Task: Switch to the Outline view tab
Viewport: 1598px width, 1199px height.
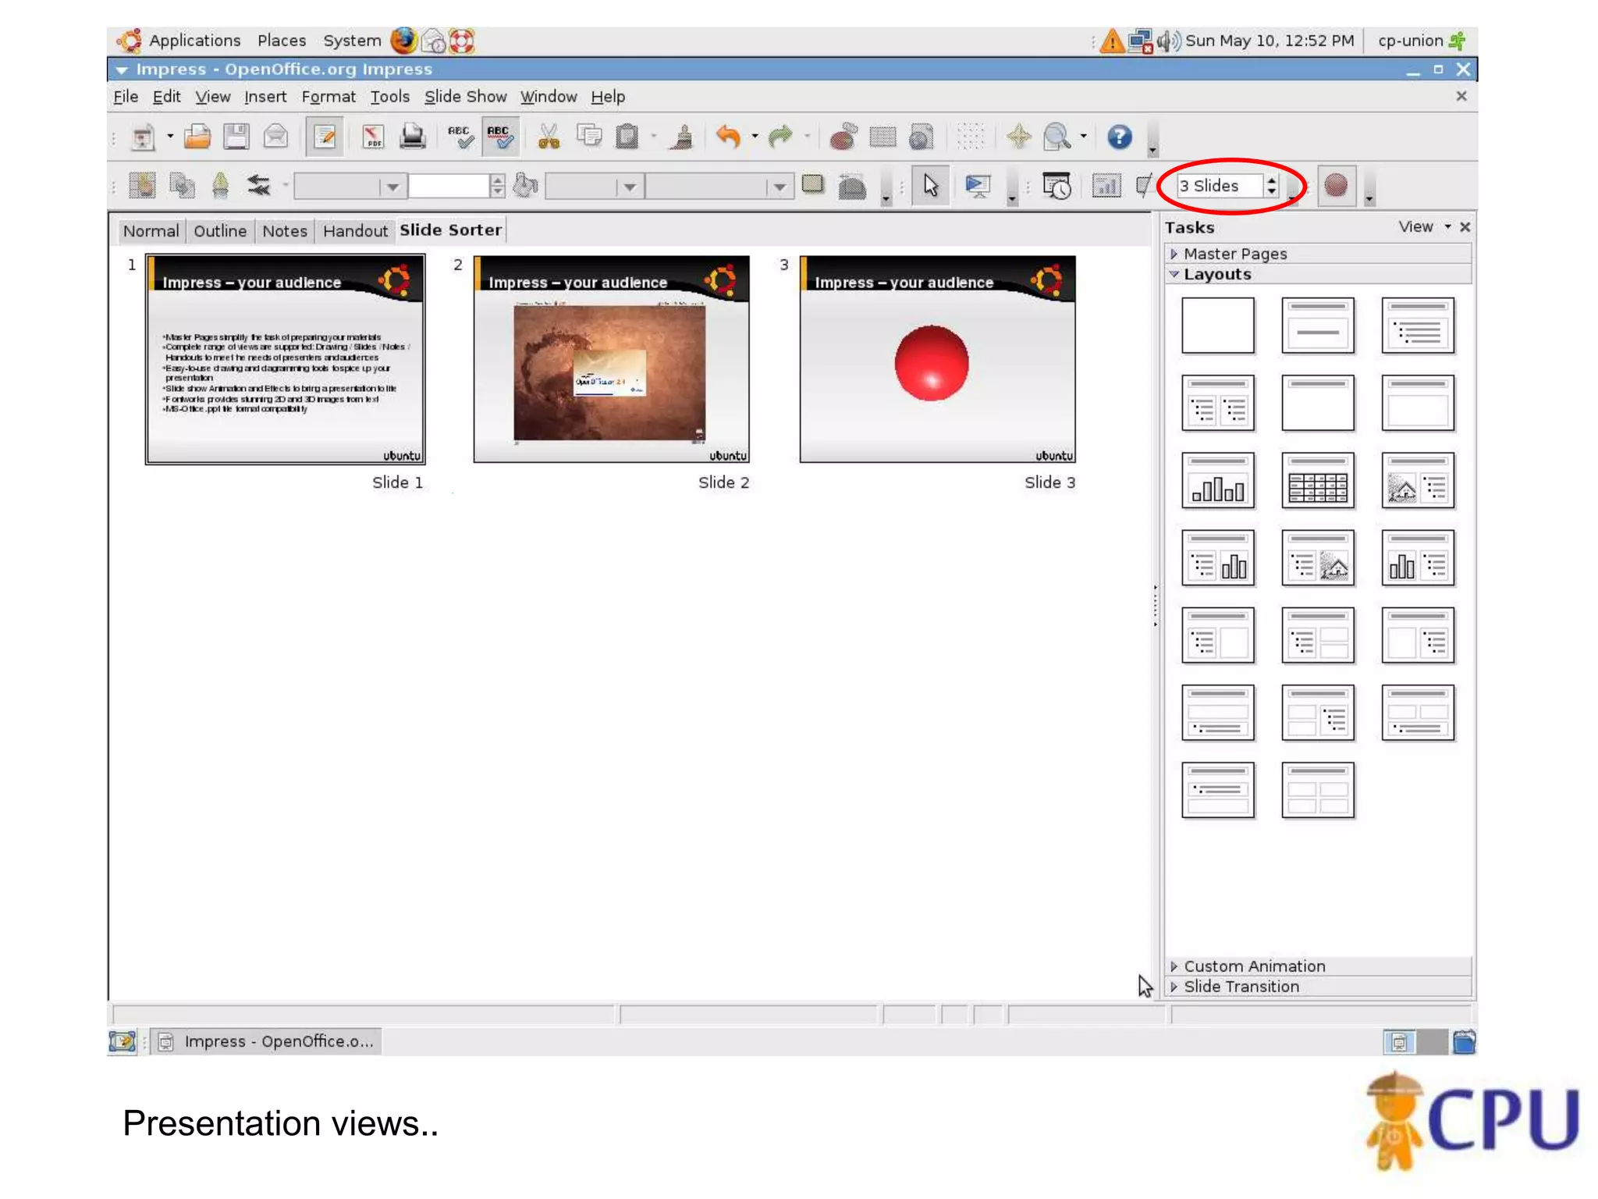Action: click(220, 231)
